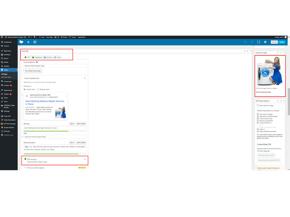Click View Page in the admin bar

pyautogui.click(x=49, y=37)
